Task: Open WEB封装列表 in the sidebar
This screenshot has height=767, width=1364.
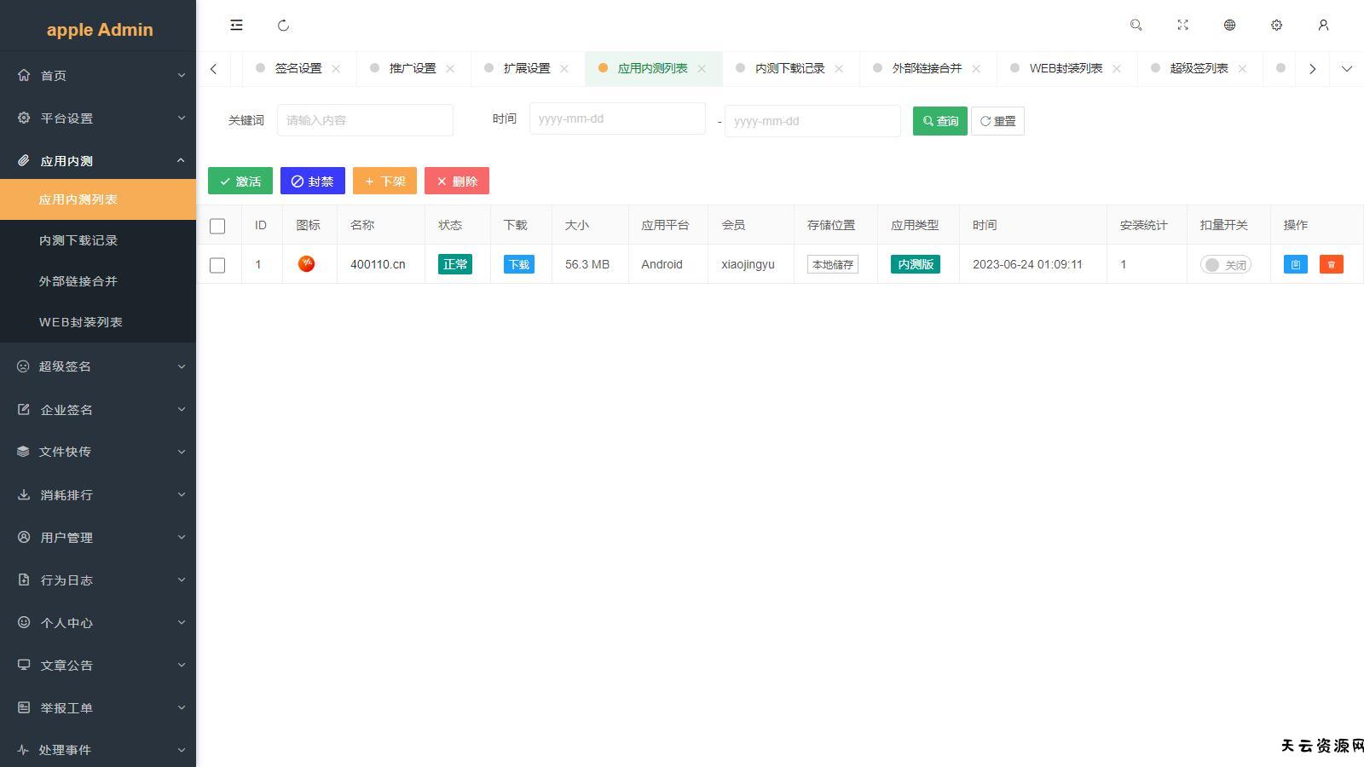Action: (x=81, y=322)
